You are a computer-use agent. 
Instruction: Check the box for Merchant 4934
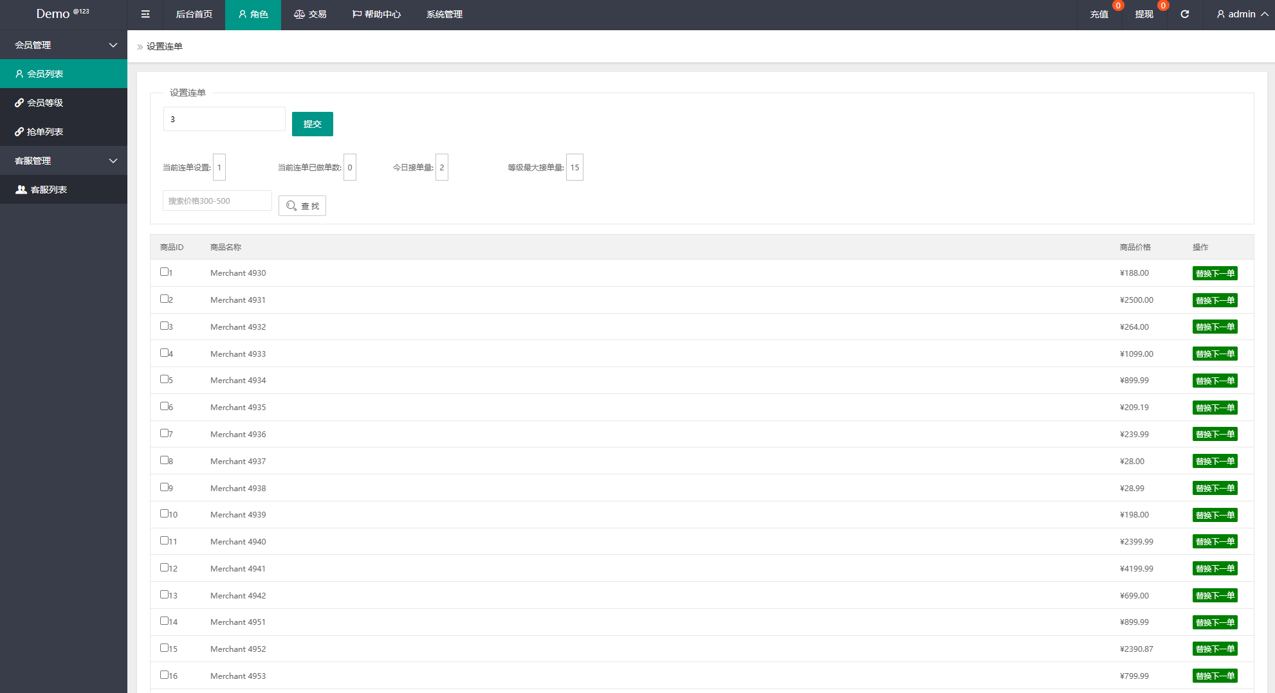click(164, 379)
